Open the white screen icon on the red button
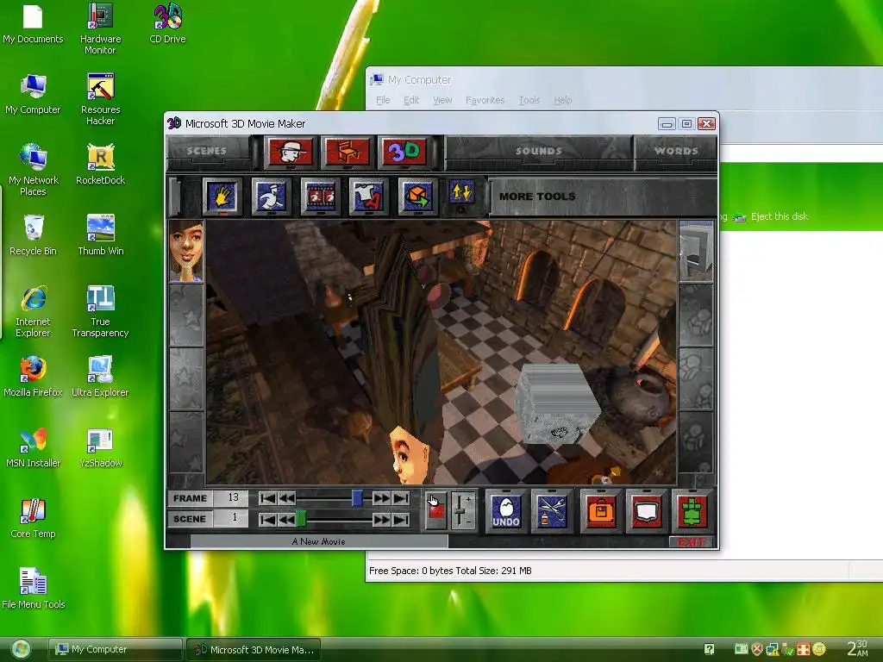Image resolution: width=883 pixels, height=662 pixels. (x=646, y=510)
